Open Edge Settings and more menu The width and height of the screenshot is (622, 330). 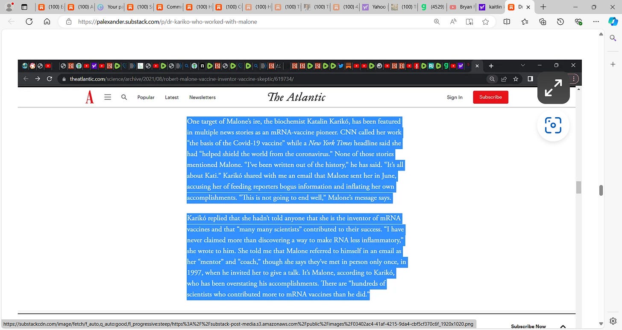click(596, 22)
